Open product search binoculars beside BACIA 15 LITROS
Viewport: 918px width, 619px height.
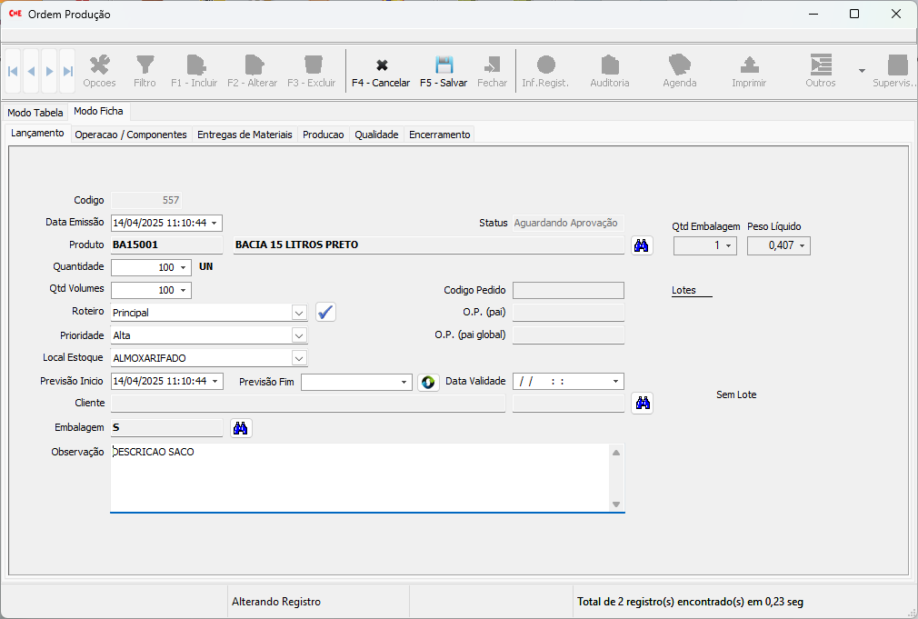click(642, 245)
